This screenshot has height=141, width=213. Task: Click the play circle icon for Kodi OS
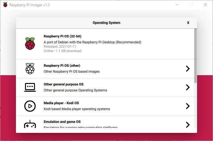(30, 106)
